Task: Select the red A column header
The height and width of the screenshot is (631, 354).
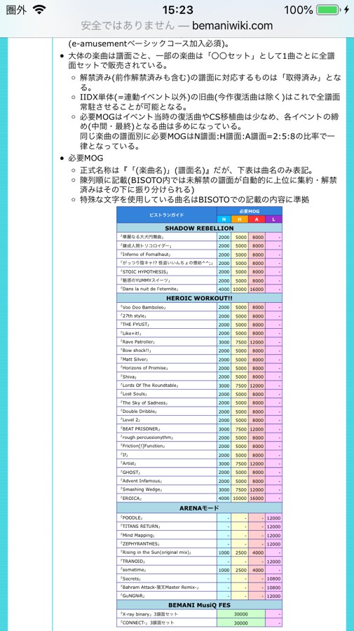Action: pyautogui.click(x=257, y=219)
